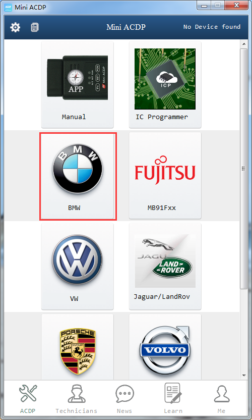Open the IC Programmer tile
252x420 pixels.
tap(165, 85)
